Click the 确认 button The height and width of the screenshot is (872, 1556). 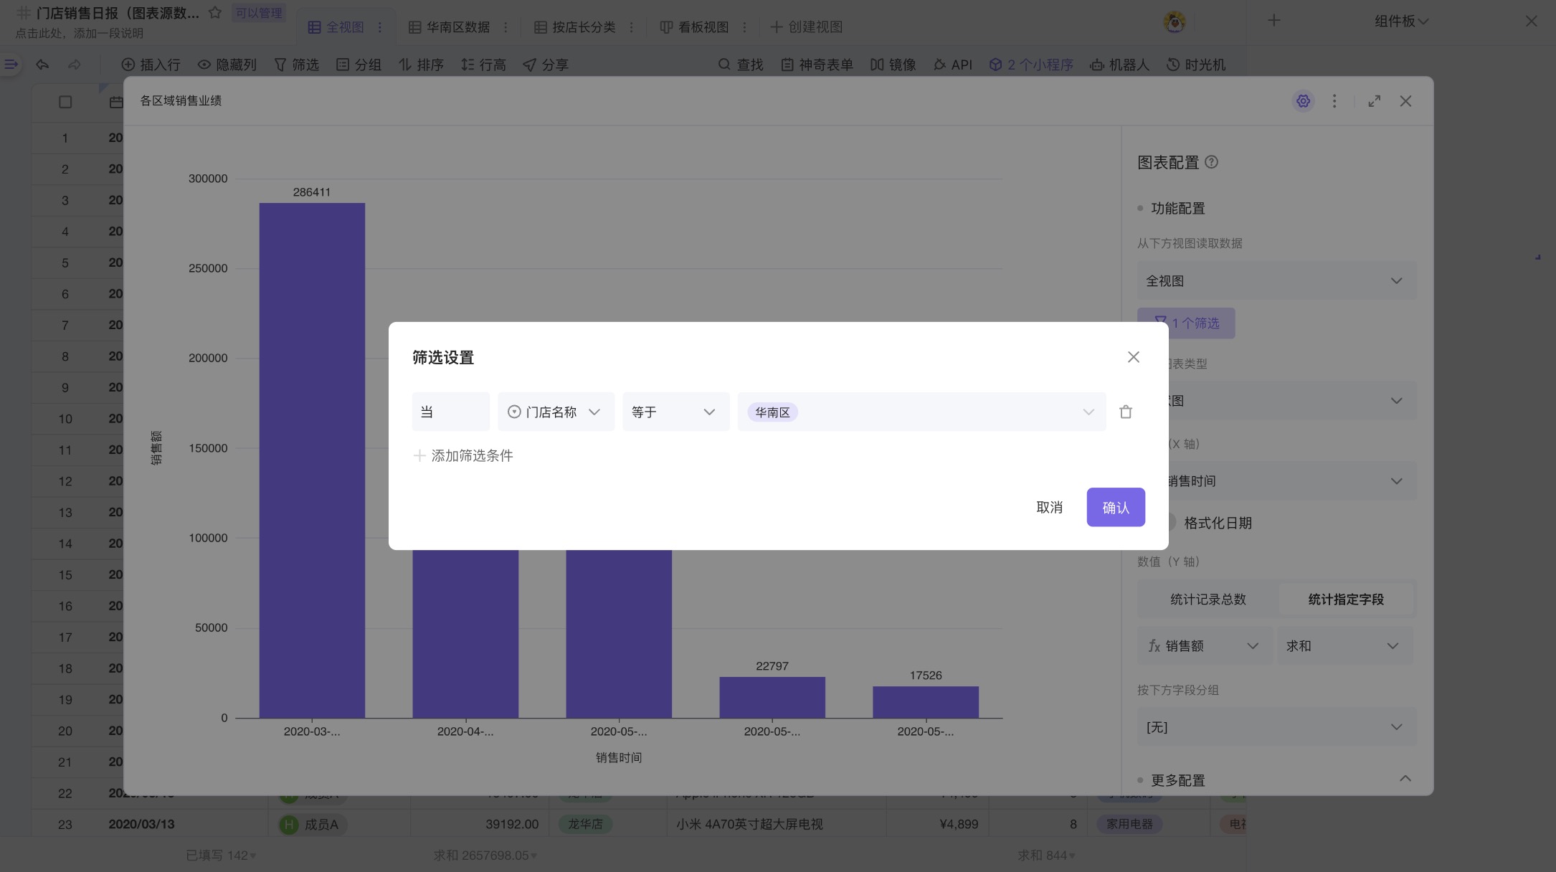[x=1115, y=507]
